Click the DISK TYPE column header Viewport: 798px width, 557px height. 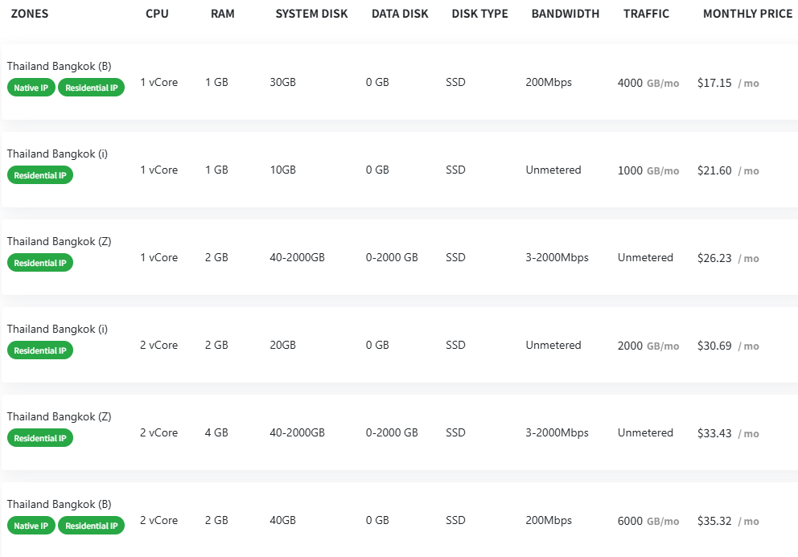pos(479,14)
